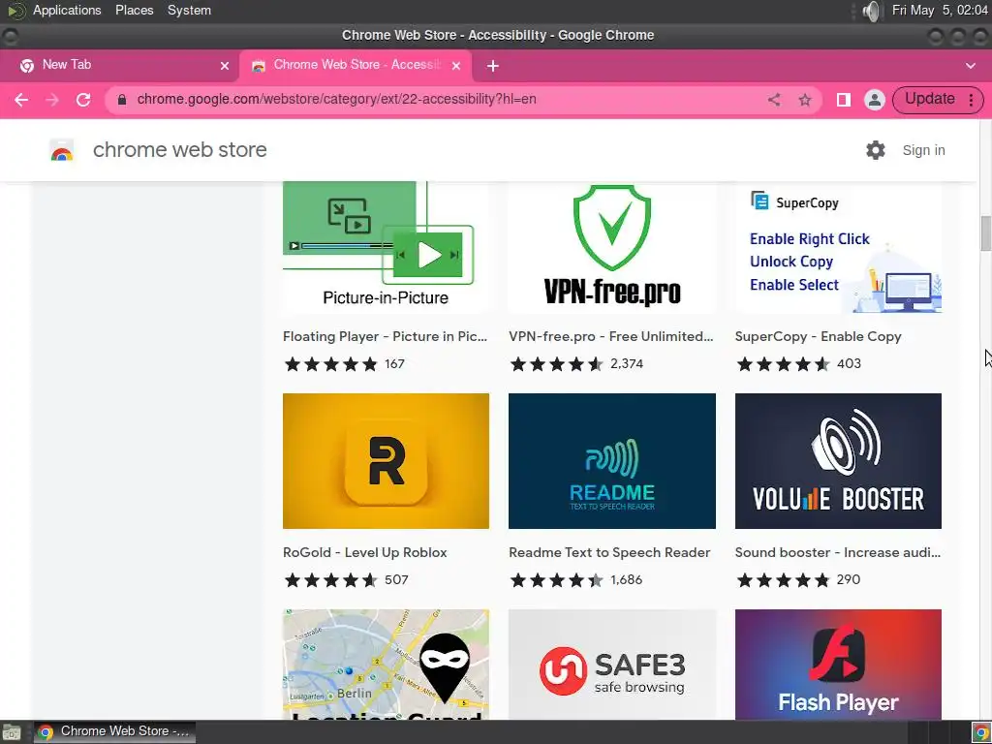Close the New Tab tab
992x744 pixels.
coord(225,66)
